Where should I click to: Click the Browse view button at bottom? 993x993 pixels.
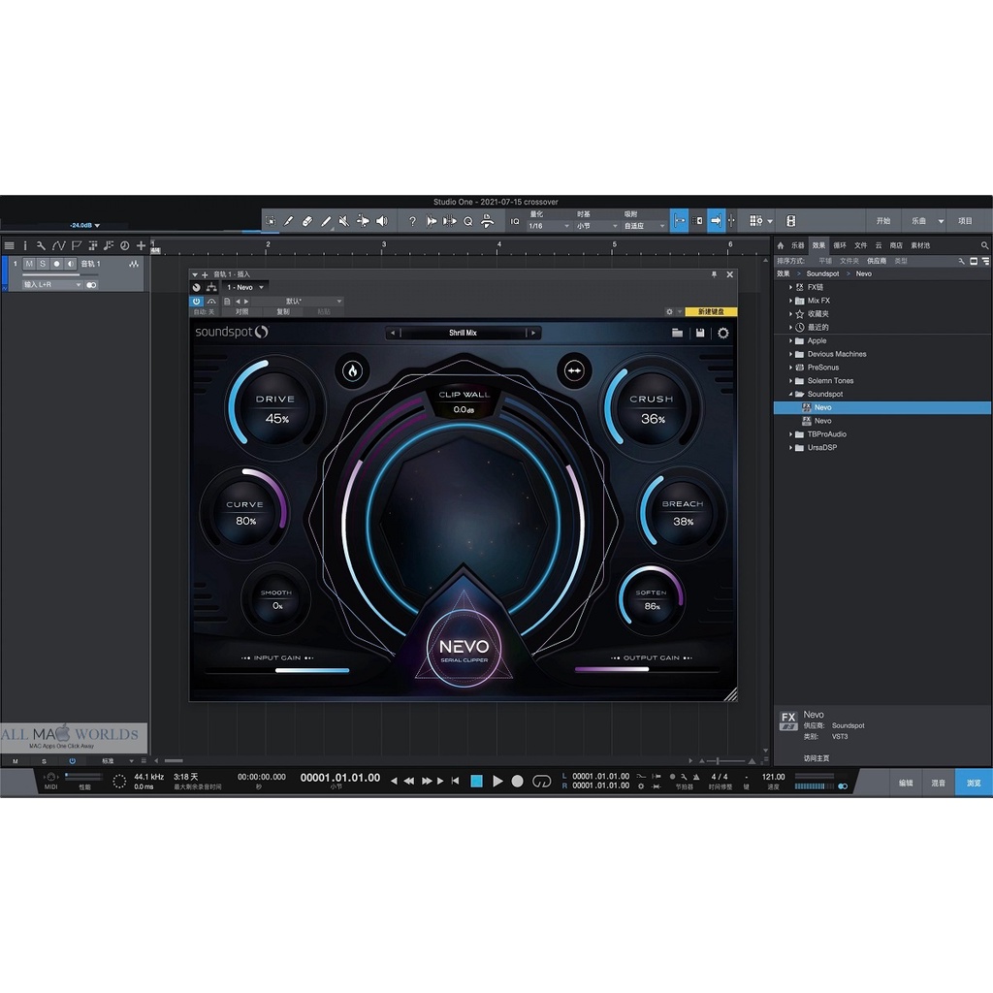pos(974,784)
